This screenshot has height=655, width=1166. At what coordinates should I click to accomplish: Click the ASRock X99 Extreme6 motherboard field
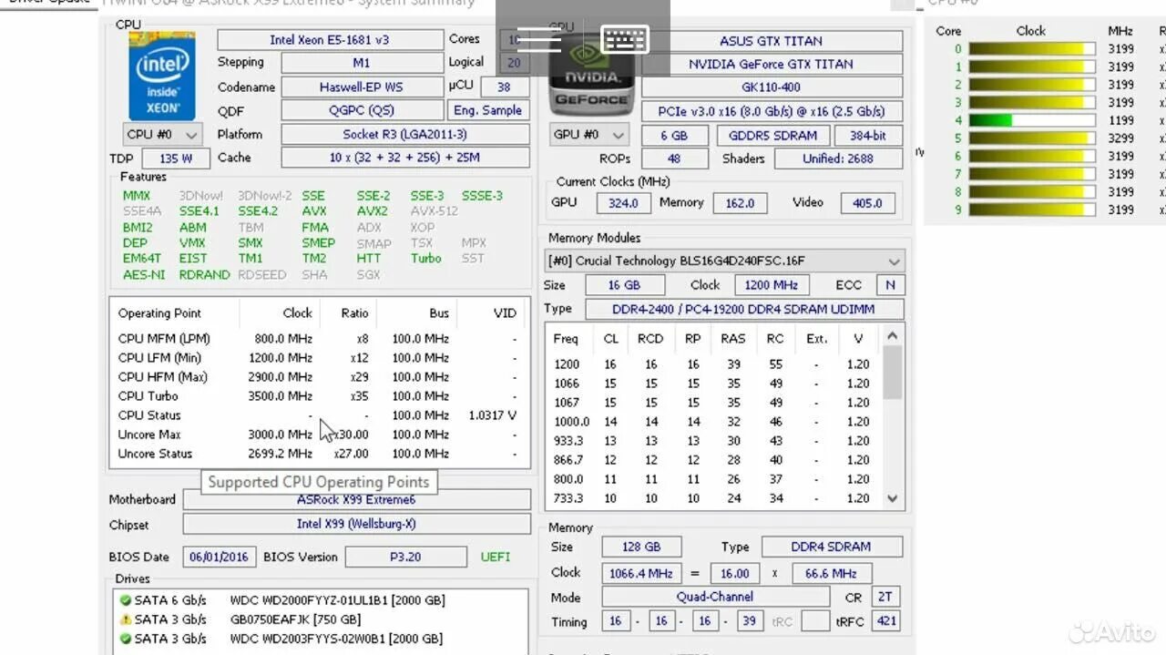[x=356, y=499]
